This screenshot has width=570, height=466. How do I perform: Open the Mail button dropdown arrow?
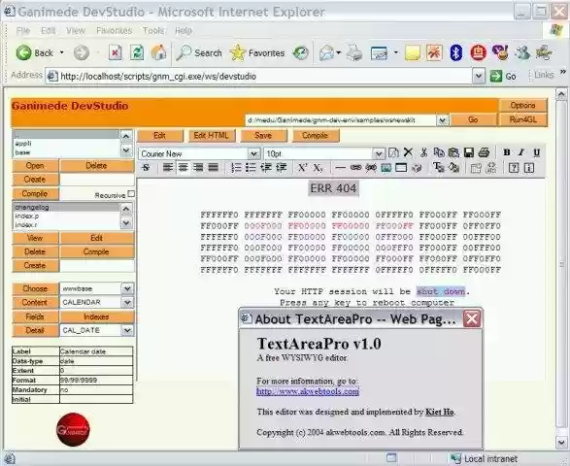point(339,53)
